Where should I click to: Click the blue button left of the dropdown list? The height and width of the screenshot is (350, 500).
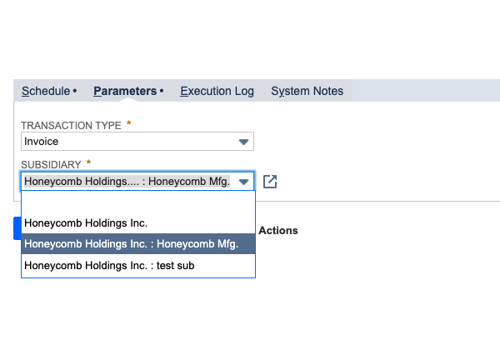click(17, 228)
